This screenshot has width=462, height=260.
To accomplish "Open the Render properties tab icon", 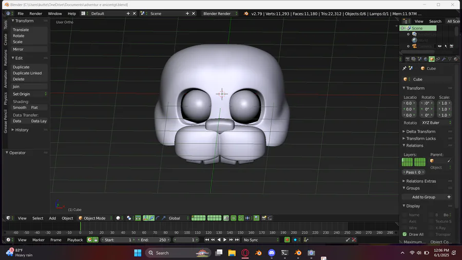I will click(408, 59).
